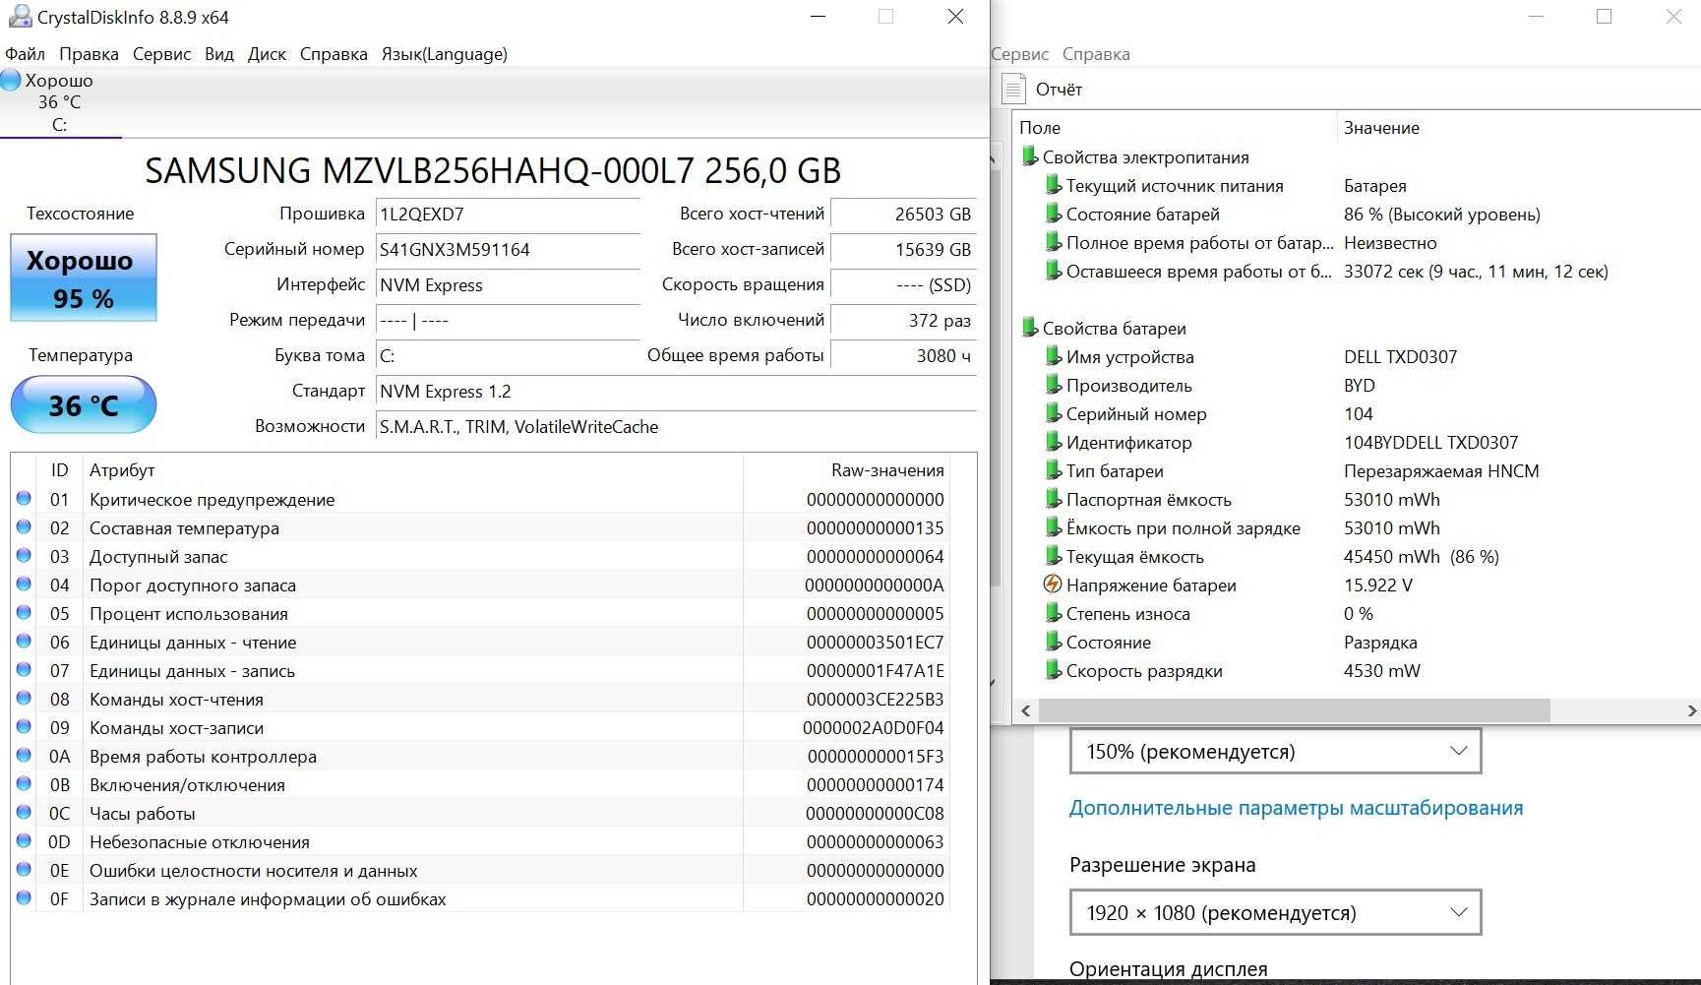Click the status dot for attribute 0C Часы работы
1701x985 pixels.
(x=24, y=813)
